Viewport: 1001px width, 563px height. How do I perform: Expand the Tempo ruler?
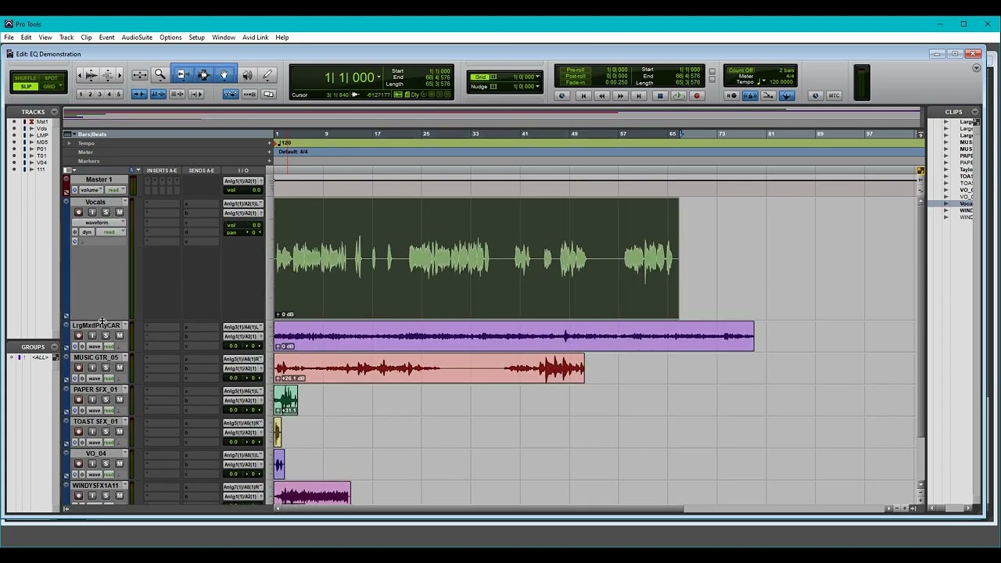pos(70,143)
